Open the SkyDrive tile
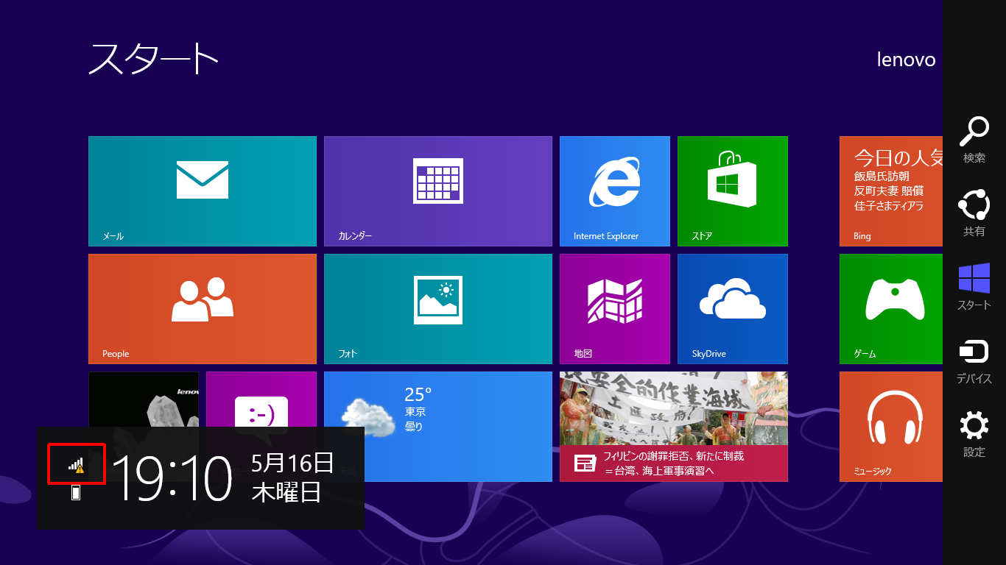This screenshot has height=565, width=1006. tap(733, 309)
